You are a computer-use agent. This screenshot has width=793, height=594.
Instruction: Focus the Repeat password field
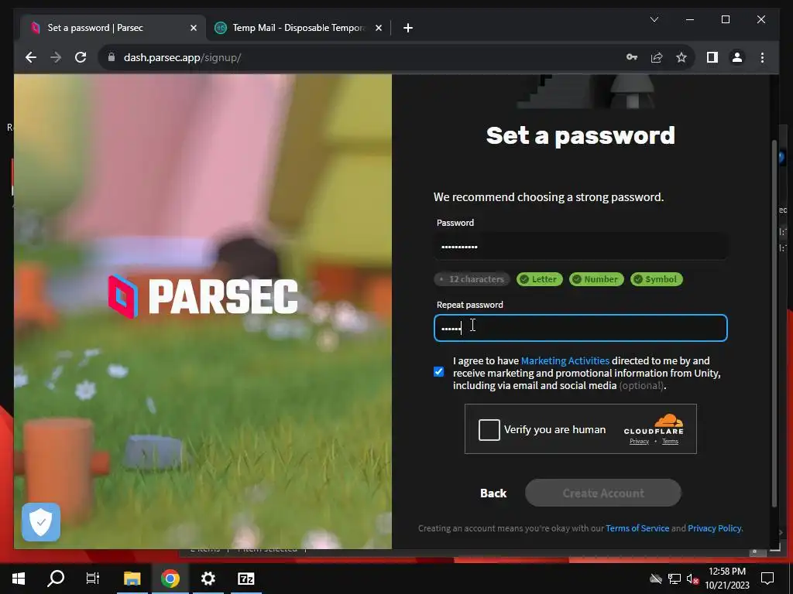(x=581, y=328)
